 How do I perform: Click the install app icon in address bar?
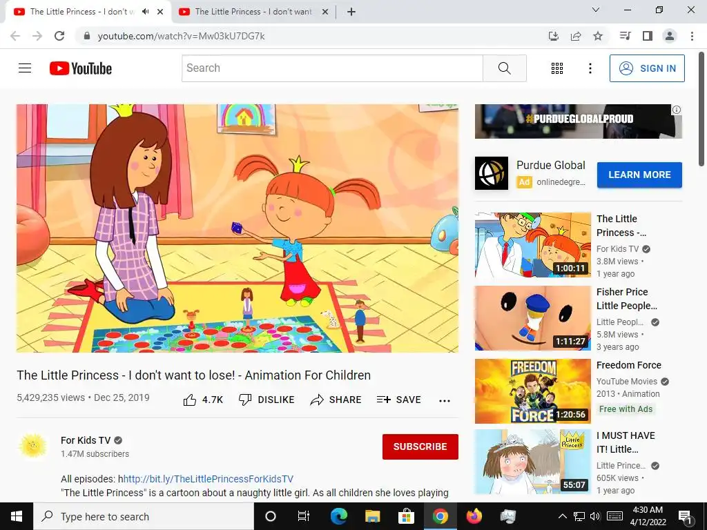point(553,36)
